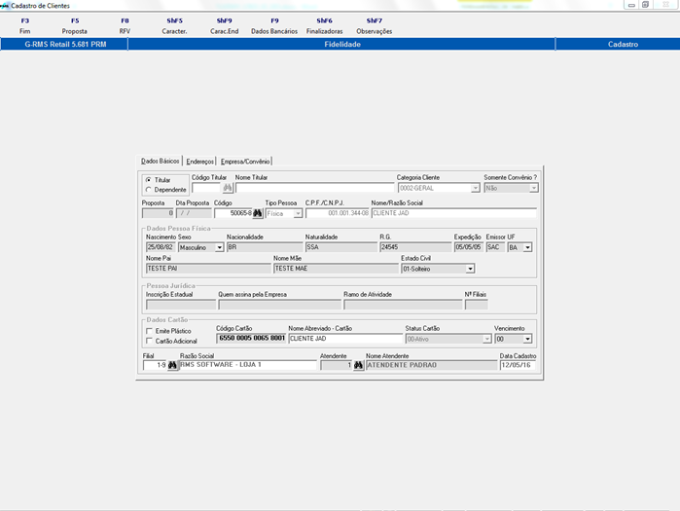The height and width of the screenshot is (511, 680).
Task: Open the Categoria Cliente dropdown
Action: pyautogui.click(x=476, y=188)
